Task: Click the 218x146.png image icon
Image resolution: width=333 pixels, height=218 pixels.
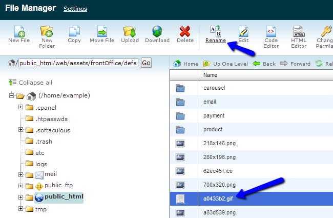Action: [180, 143]
